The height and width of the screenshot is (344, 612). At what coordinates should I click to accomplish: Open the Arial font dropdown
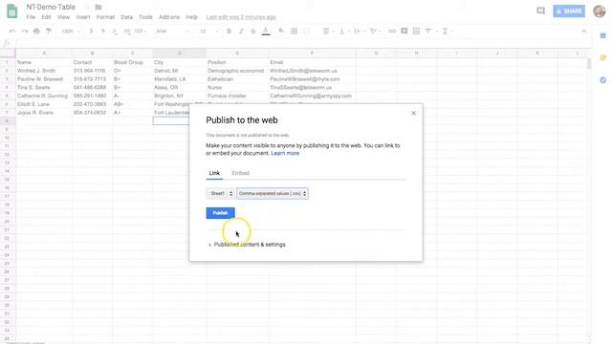[x=172, y=32]
